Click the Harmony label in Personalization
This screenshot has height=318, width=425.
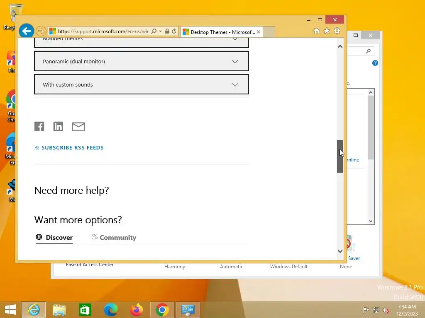(175, 267)
